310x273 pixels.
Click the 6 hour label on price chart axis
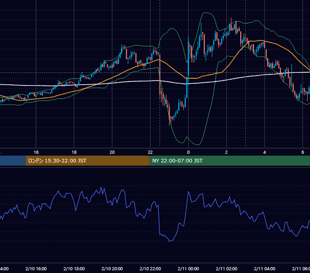click(303, 152)
